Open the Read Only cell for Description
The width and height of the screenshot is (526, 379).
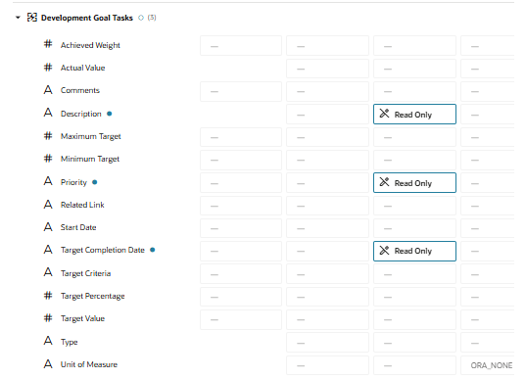(414, 114)
